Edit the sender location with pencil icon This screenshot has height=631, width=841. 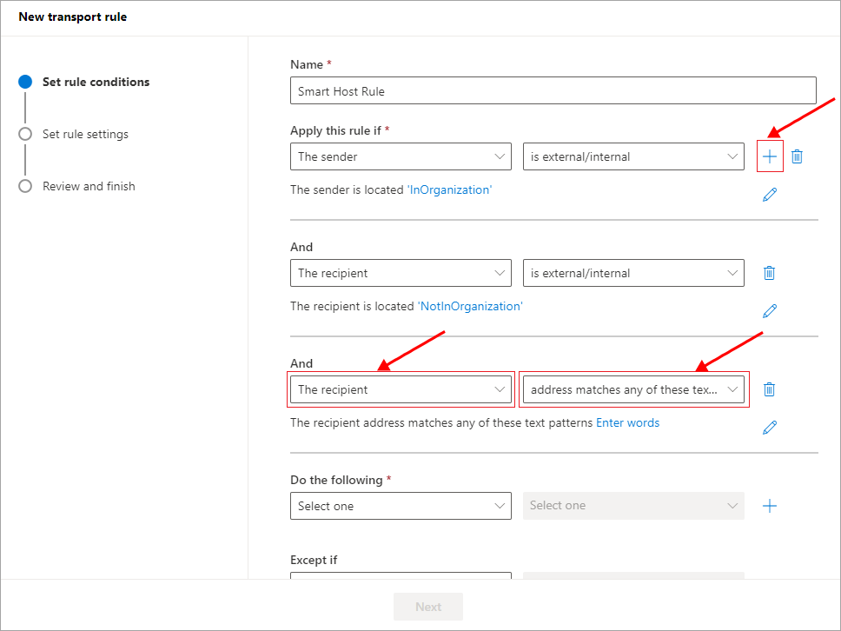pyautogui.click(x=769, y=195)
